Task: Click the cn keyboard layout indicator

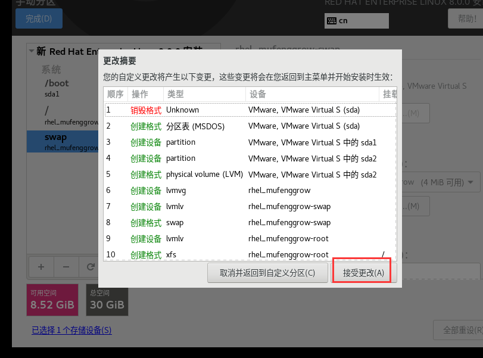Action: pos(356,21)
